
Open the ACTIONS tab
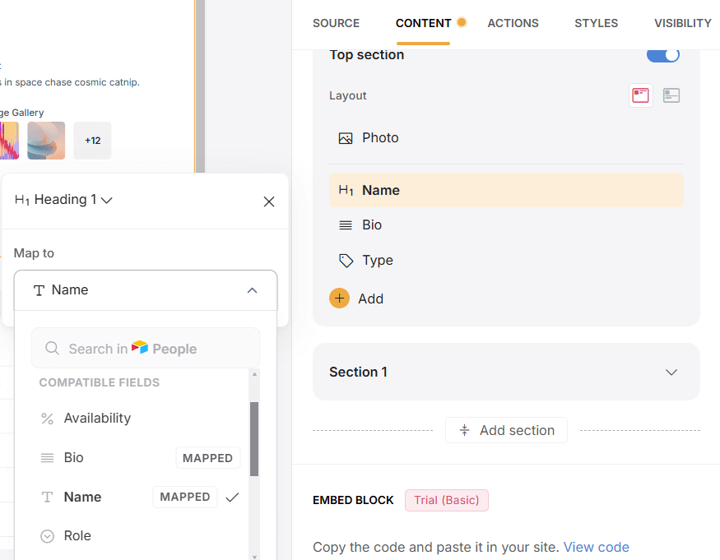513,23
